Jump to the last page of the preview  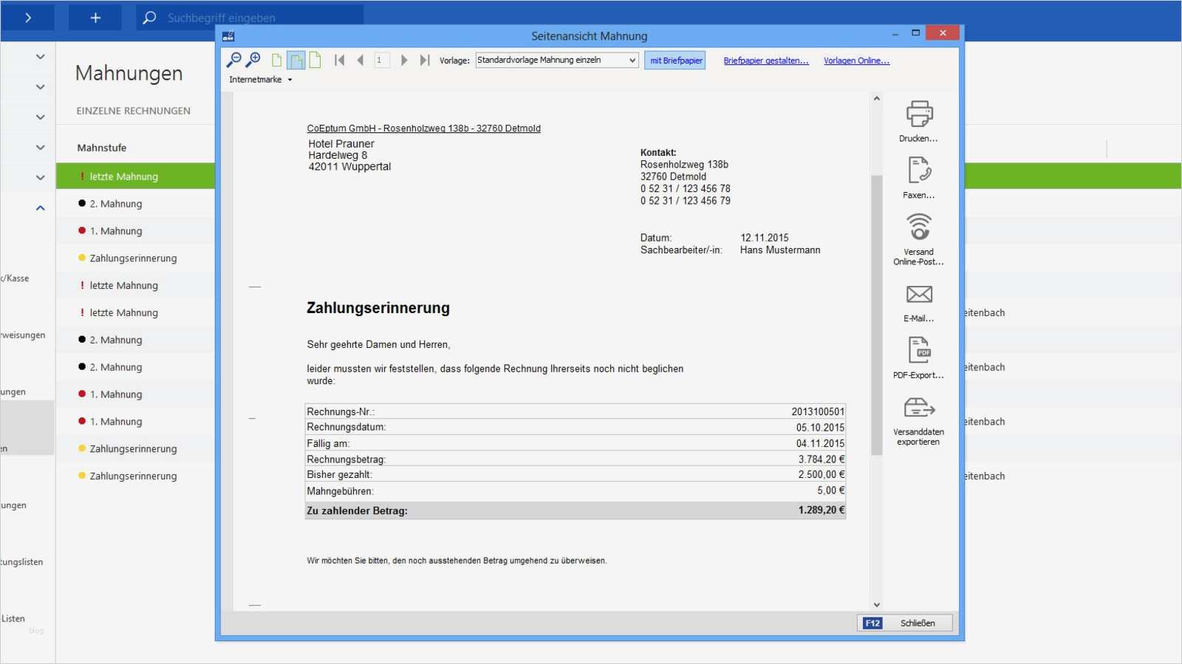click(425, 61)
